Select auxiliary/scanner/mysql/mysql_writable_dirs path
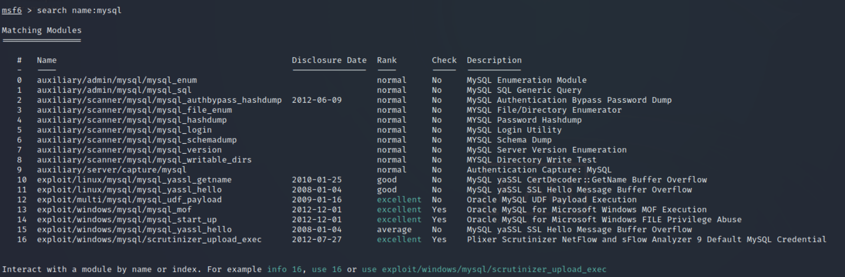 pos(144,161)
